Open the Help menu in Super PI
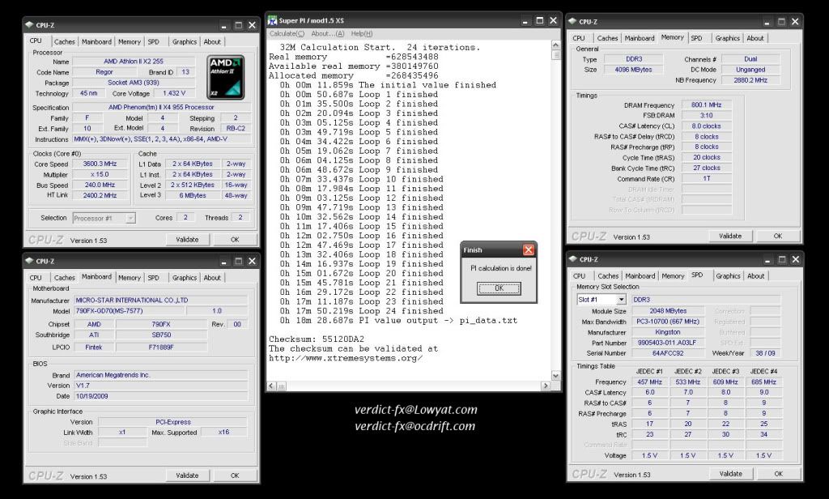Image resolution: width=829 pixels, height=499 pixels. point(362,33)
